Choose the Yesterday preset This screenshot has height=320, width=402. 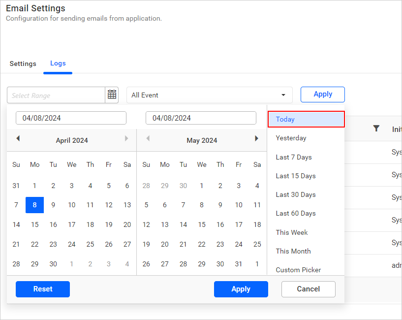[x=306, y=138]
